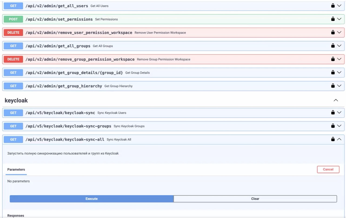
Task: Click lock icon on set_permissions endpoint
Action: coord(333,19)
